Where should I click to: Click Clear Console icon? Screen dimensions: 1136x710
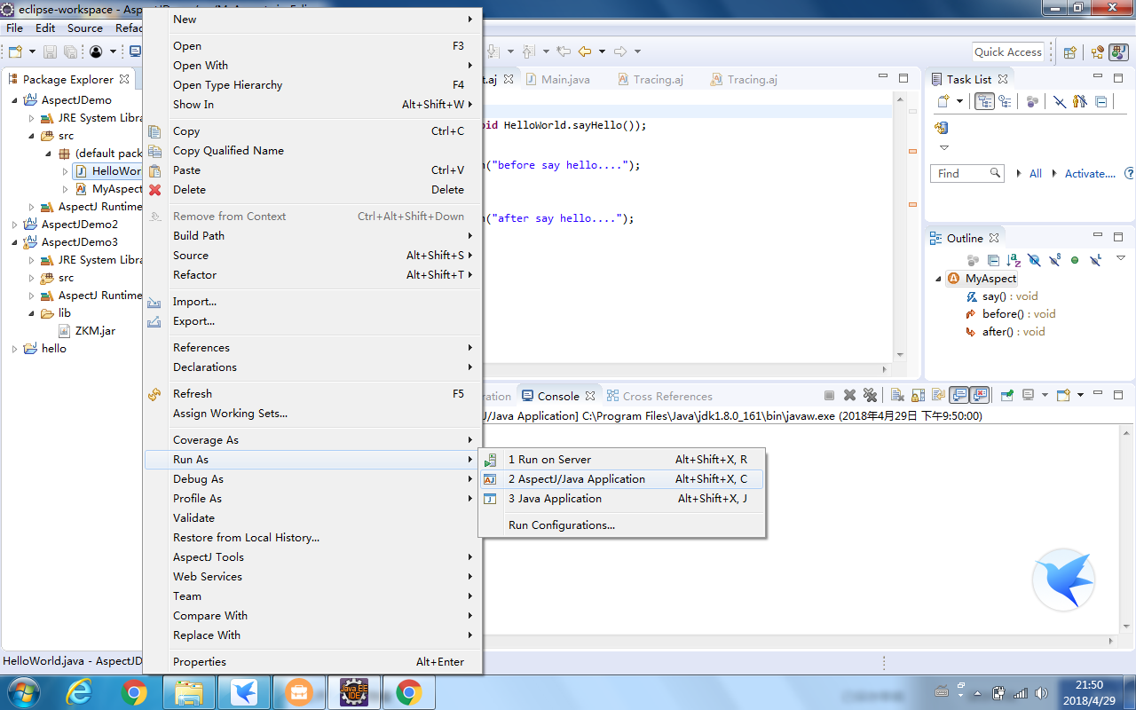(897, 396)
